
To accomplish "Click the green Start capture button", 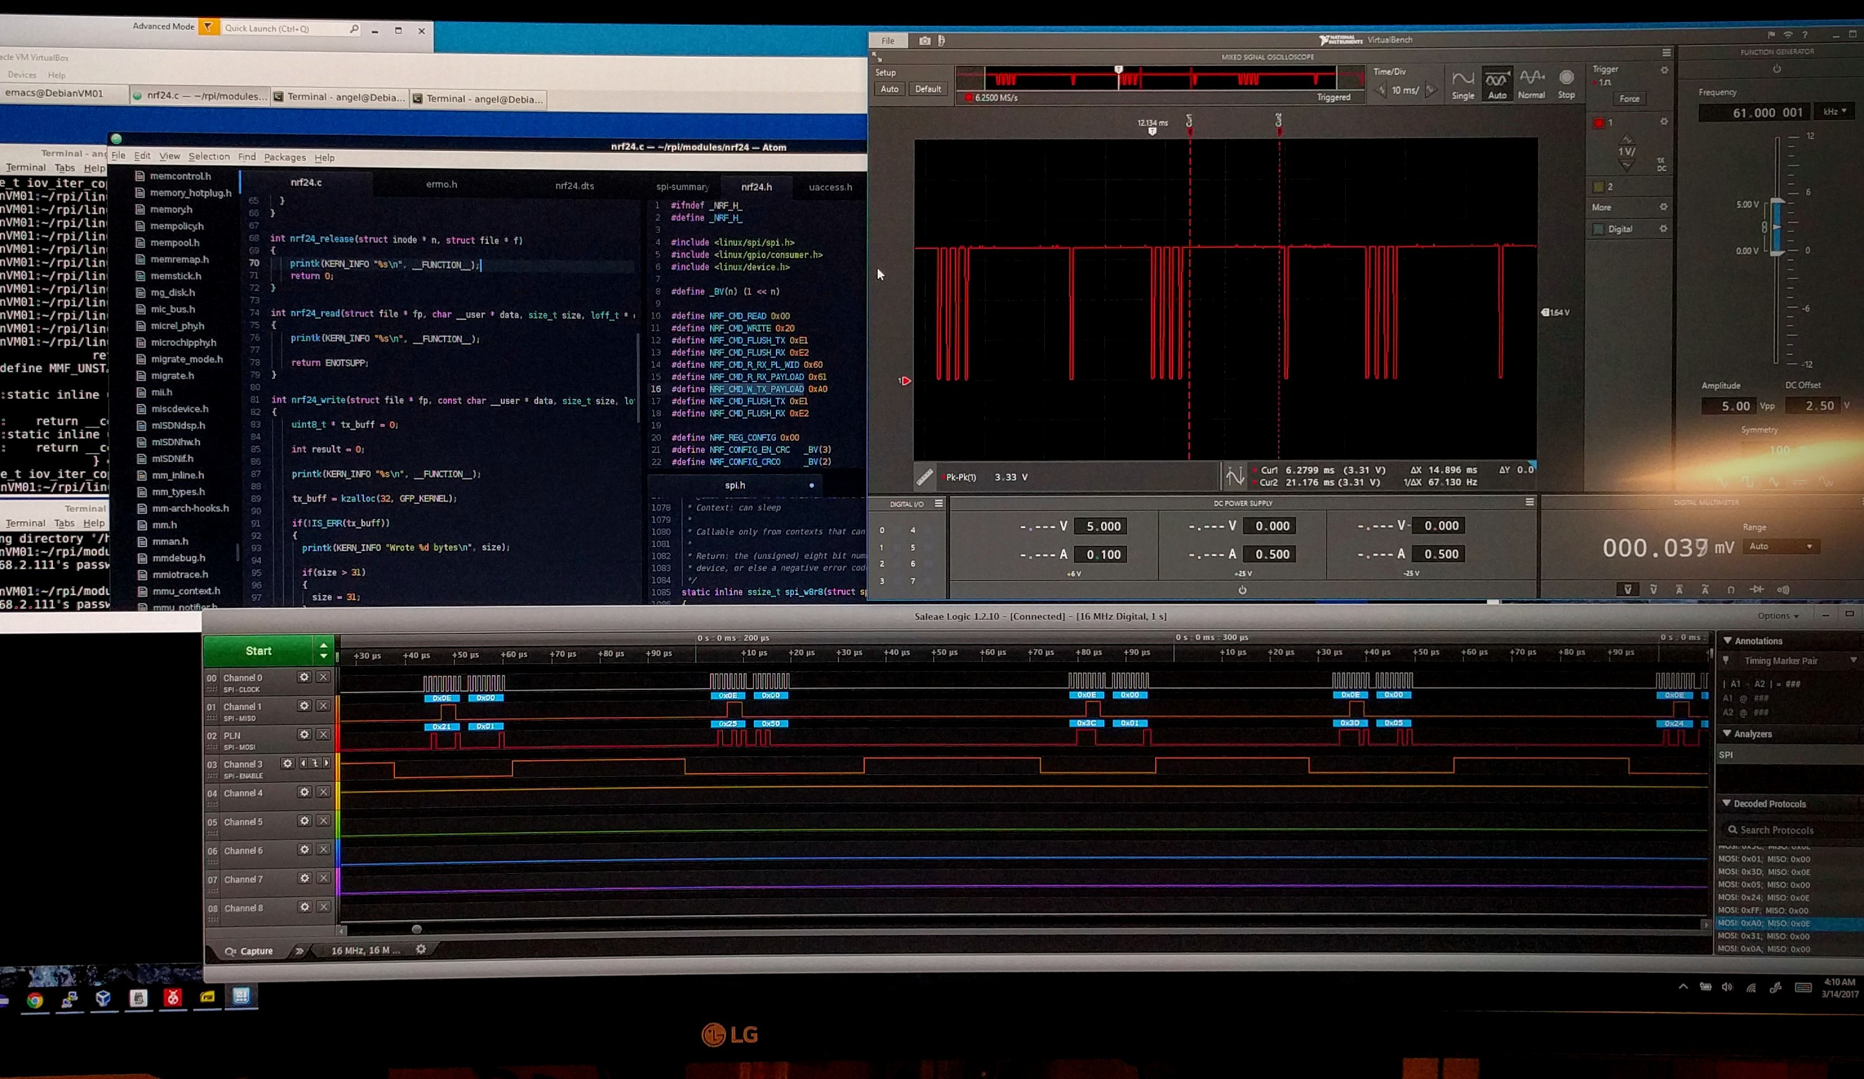I will click(258, 650).
